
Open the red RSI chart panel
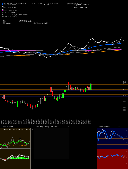click(x=112, y=159)
